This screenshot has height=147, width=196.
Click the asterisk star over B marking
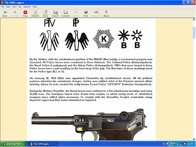pyautogui.click(x=124, y=39)
